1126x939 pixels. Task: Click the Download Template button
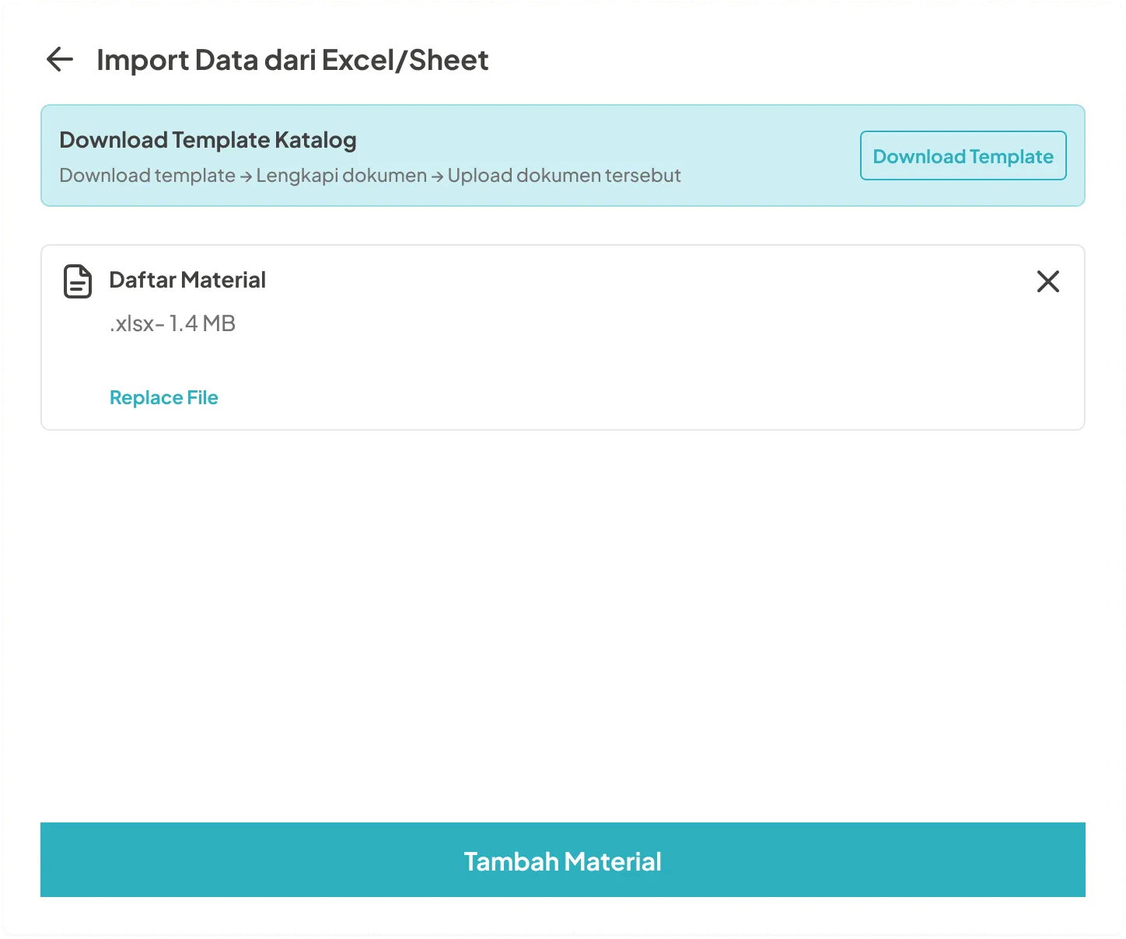click(963, 155)
